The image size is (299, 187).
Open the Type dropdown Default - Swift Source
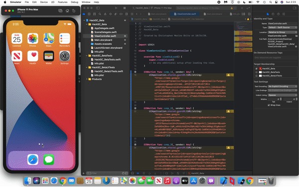[x=283, y=27]
